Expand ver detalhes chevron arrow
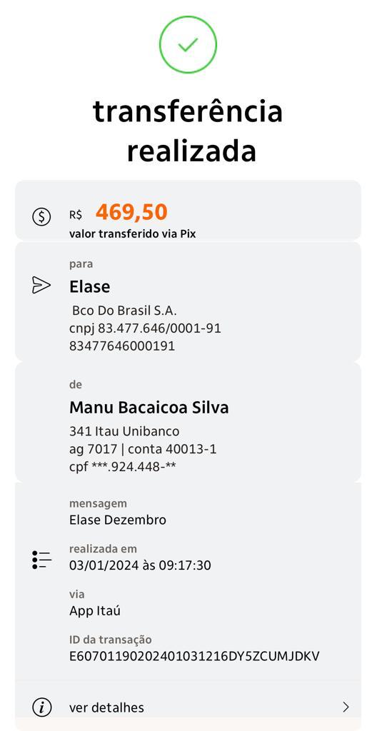This screenshot has width=377, height=731. coord(346,707)
